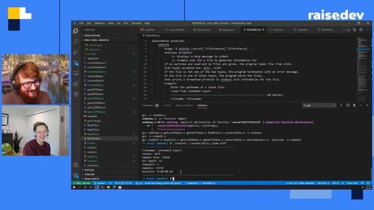Open the View menu
Screen dimensions: 374x210
pyautogui.click(x=111, y=23)
